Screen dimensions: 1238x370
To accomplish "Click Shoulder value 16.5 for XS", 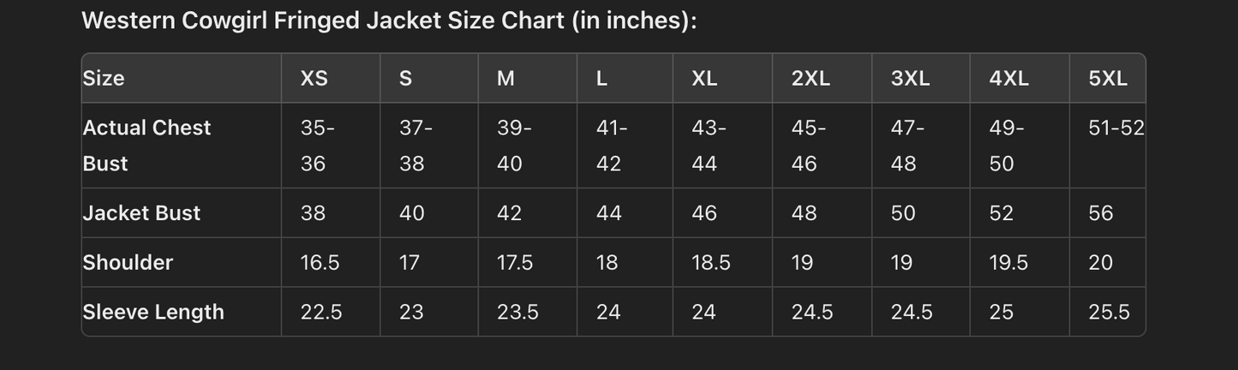I will point(320,262).
